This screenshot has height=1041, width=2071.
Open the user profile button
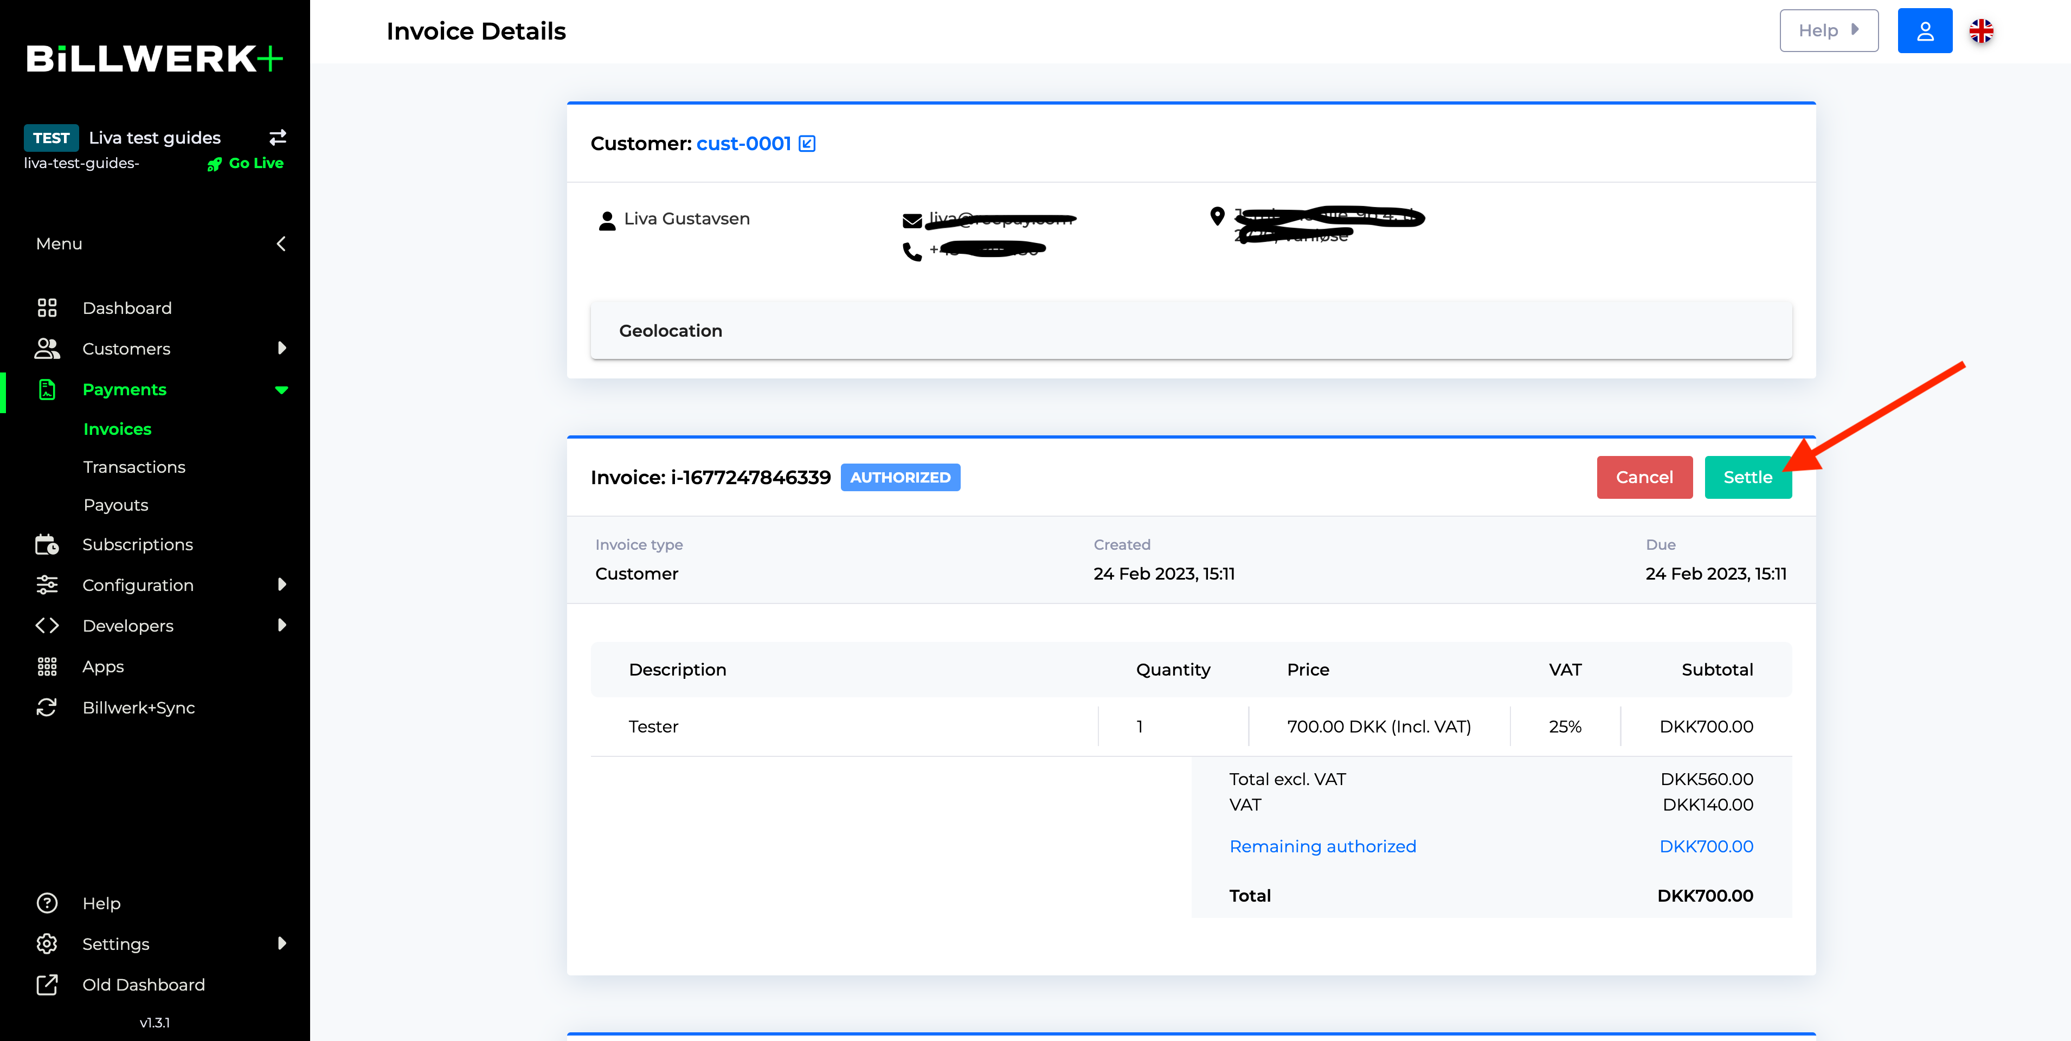(x=1925, y=30)
